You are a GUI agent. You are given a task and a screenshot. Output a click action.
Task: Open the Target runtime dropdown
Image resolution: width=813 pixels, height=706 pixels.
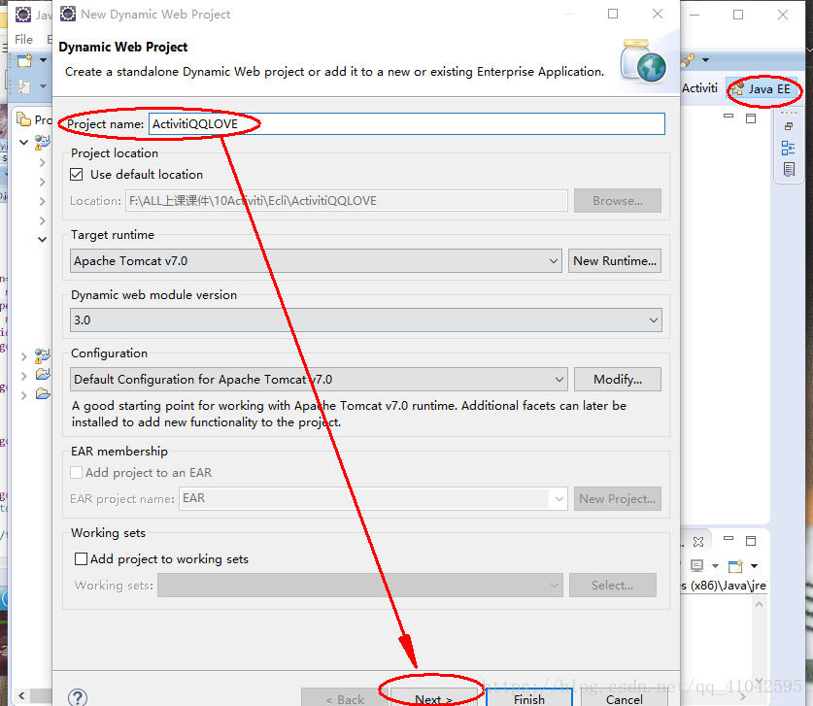point(554,260)
